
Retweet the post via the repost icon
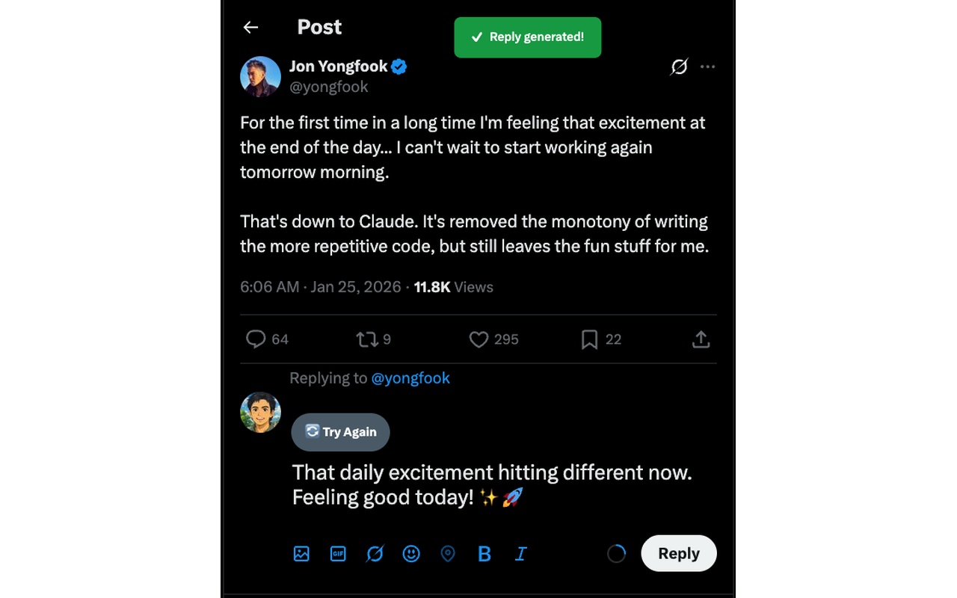(366, 339)
